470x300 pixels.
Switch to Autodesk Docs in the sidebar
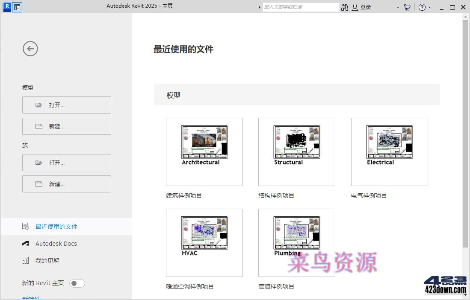click(56, 243)
